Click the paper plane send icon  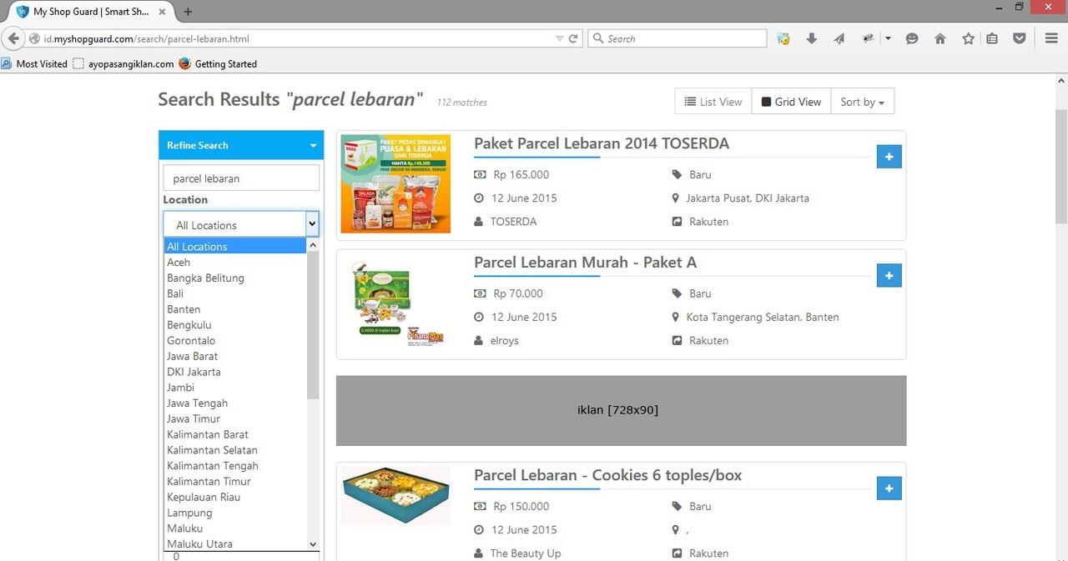click(x=839, y=38)
